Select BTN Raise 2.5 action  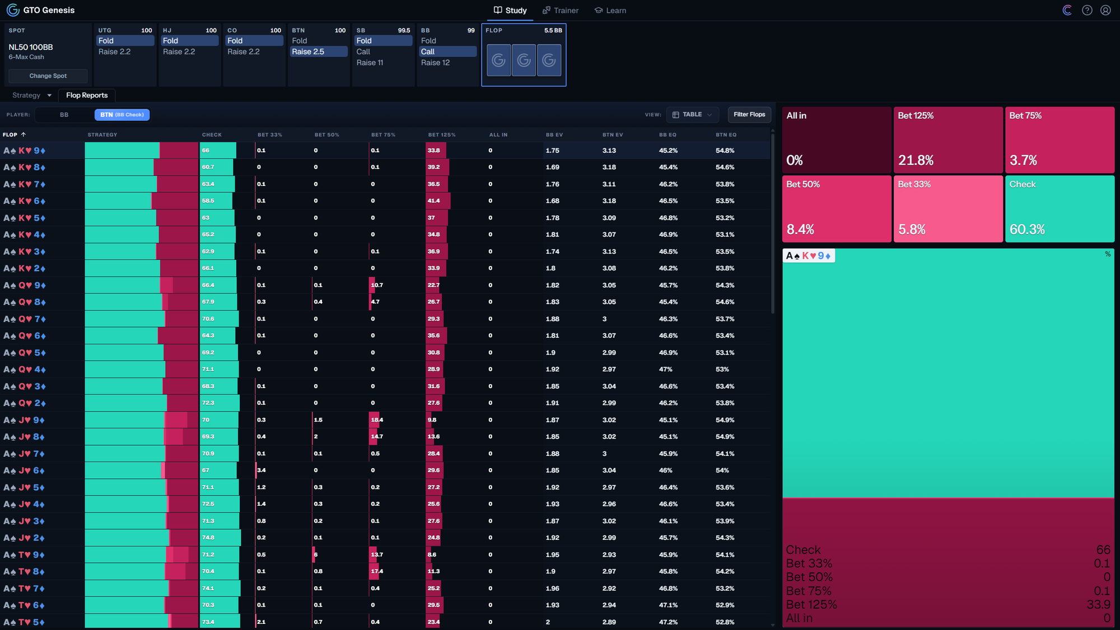[319, 52]
